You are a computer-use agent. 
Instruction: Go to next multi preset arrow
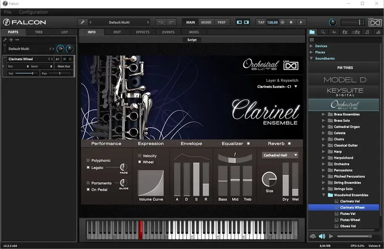pos(148,22)
